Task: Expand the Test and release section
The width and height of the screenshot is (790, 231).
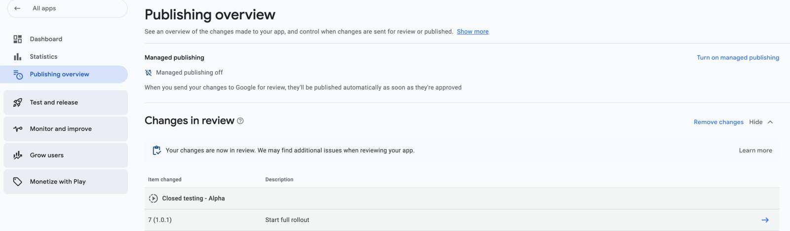Action: [x=66, y=103]
